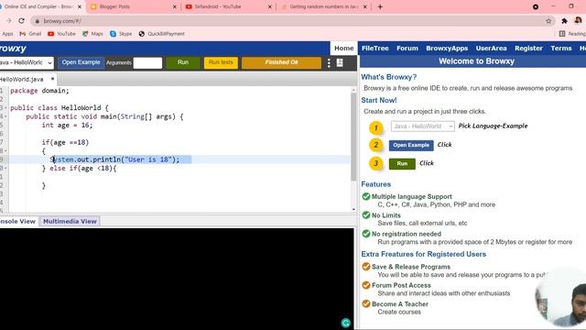The height and width of the screenshot is (330, 586).
Task: Open the Apps bookmark shortcut
Action: point(7,34)
